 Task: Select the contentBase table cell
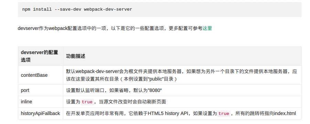(x=41, y=75)
